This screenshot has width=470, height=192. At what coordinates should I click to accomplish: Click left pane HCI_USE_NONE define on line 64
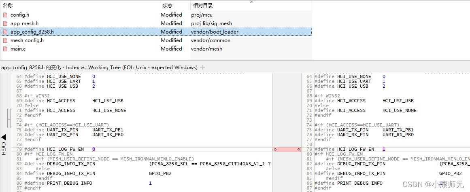click(64, 76)
